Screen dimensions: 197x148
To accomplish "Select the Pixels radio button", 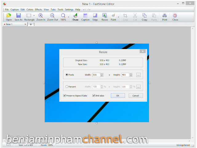I will [x=67, y=75].
